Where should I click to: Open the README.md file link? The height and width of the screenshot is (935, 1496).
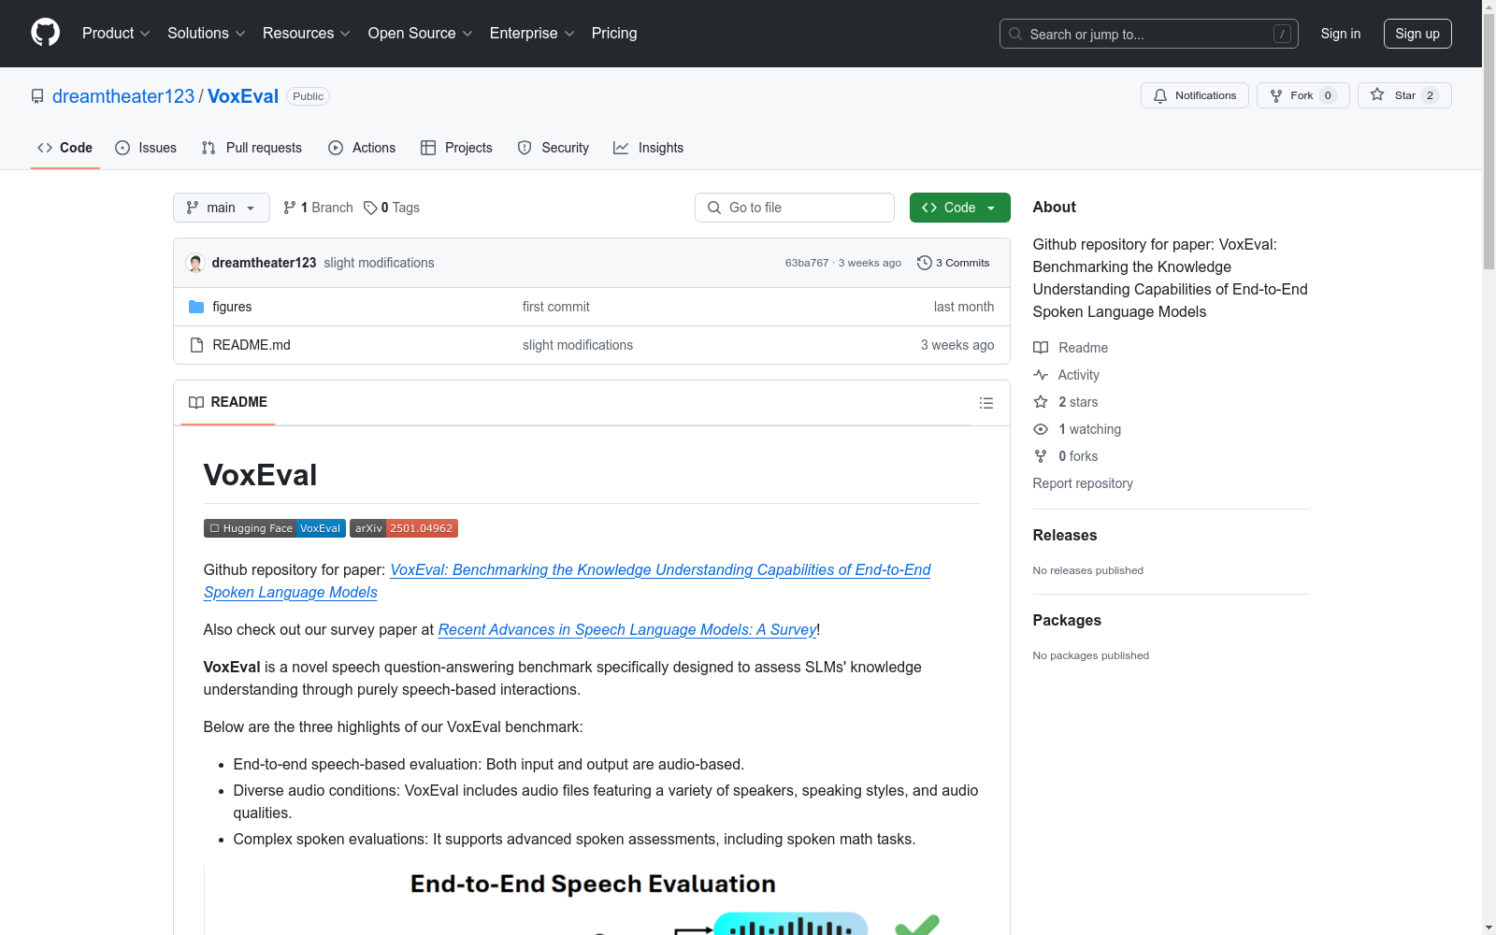pyautogui.click(x=252, y=345)
